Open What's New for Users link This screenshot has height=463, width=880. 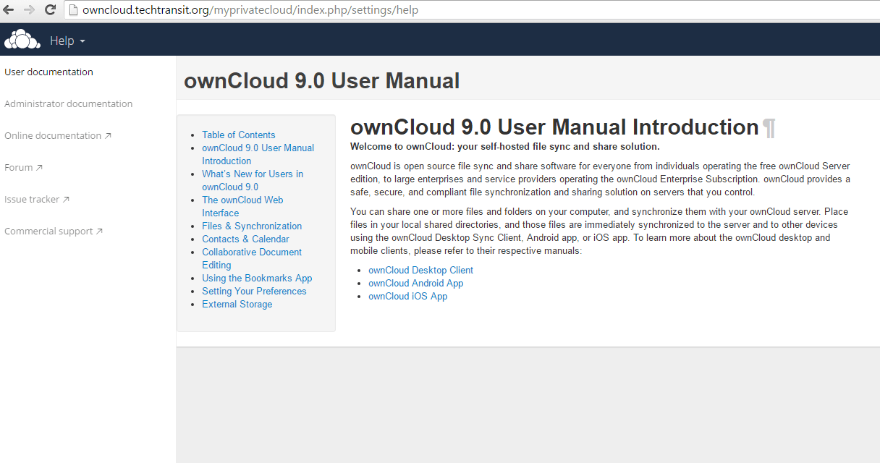253,180
